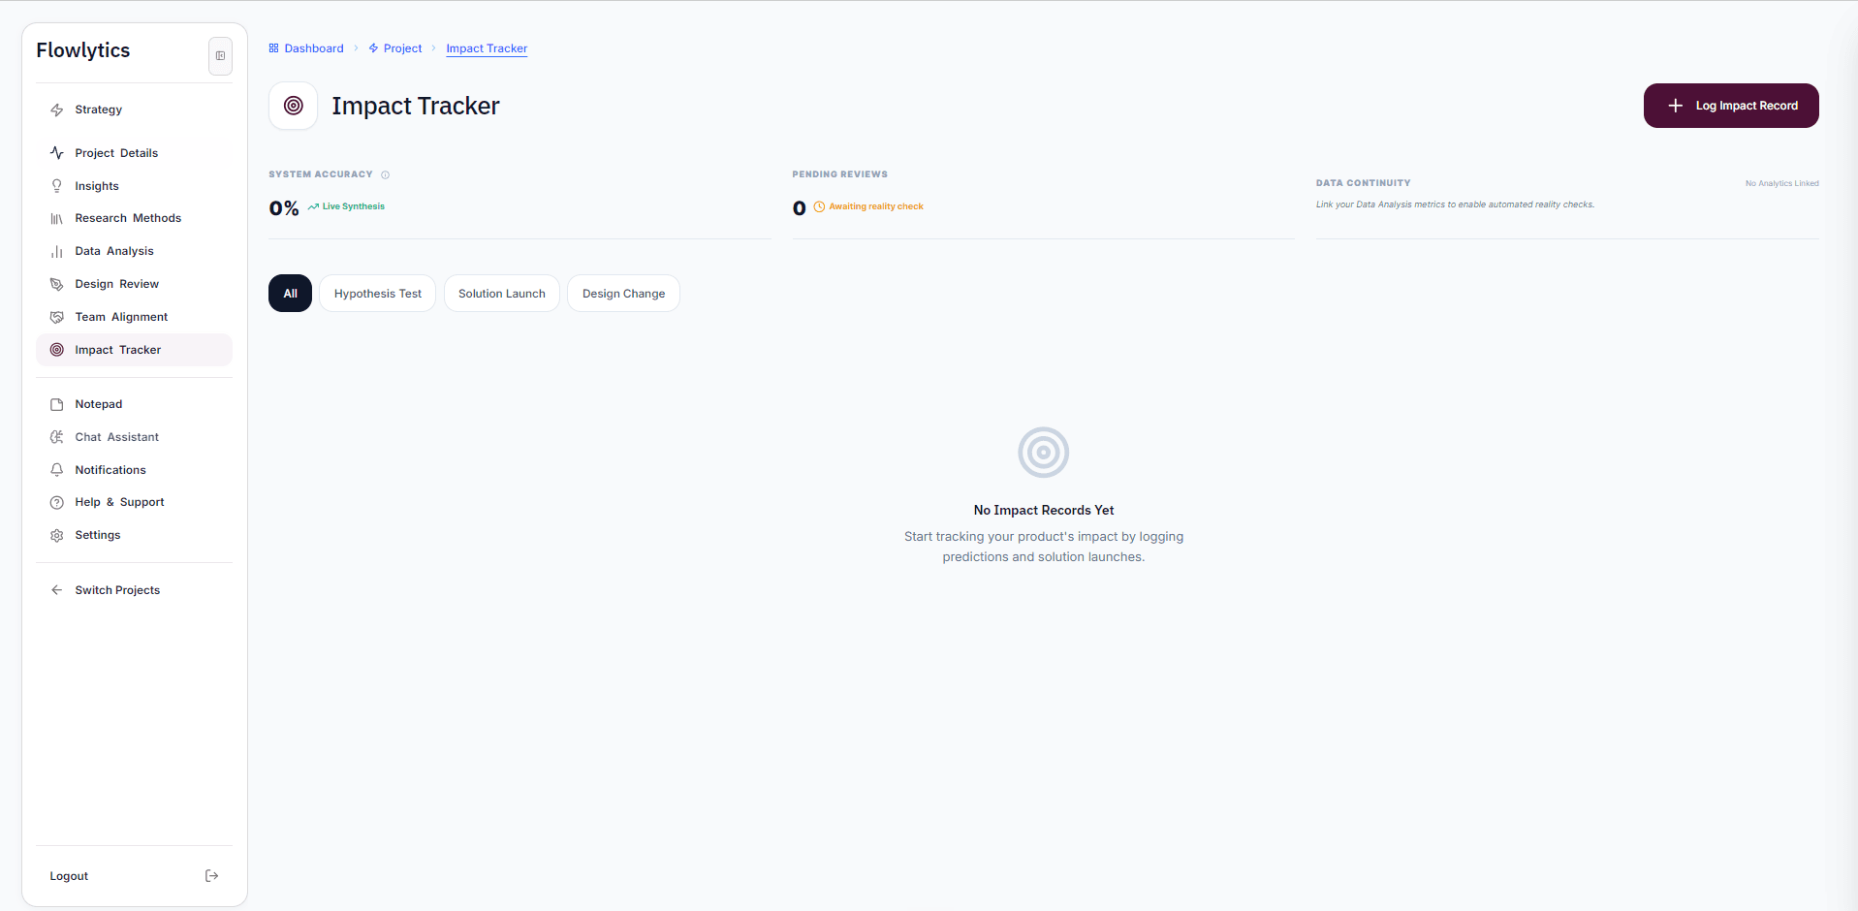The image size is (1858, 911).
Task: Click the Flowlytics logo text
Action: [83, 50]
